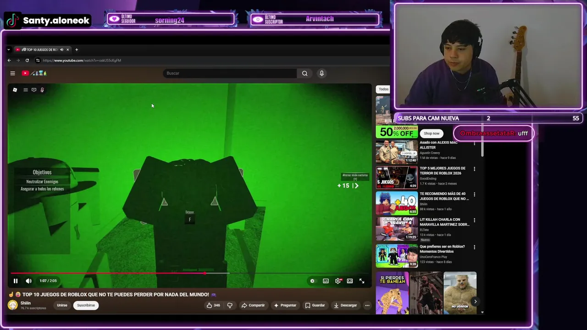Toggle the in-game muted microphone icon

point(42,90)
